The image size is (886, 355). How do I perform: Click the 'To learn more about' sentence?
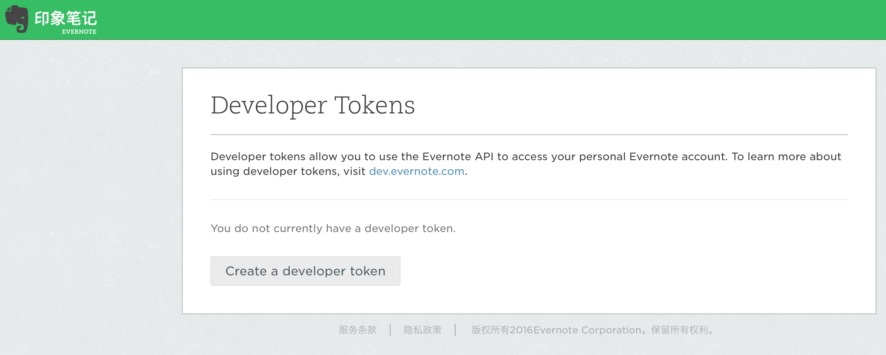tap(786, 157)
